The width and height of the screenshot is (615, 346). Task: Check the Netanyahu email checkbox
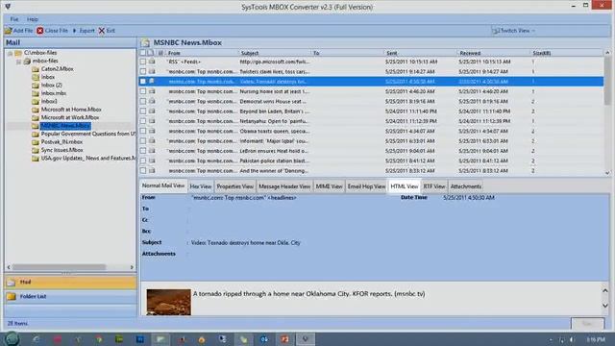[143, 121]
